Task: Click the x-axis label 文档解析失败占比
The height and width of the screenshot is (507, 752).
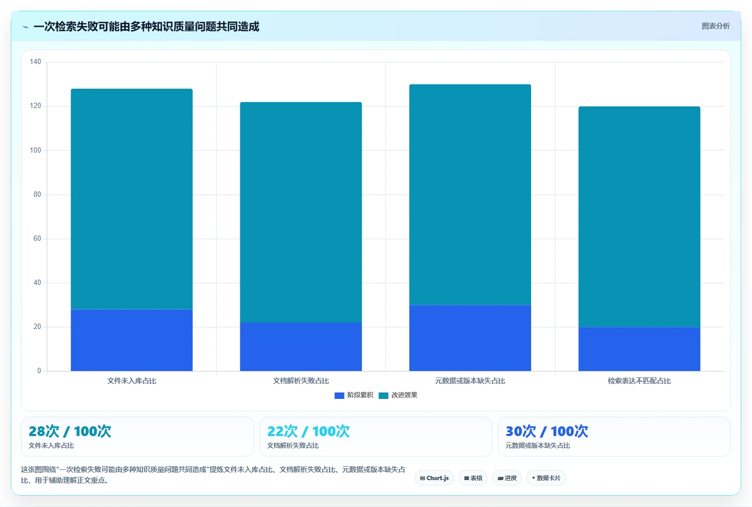Action: (301, 381)
